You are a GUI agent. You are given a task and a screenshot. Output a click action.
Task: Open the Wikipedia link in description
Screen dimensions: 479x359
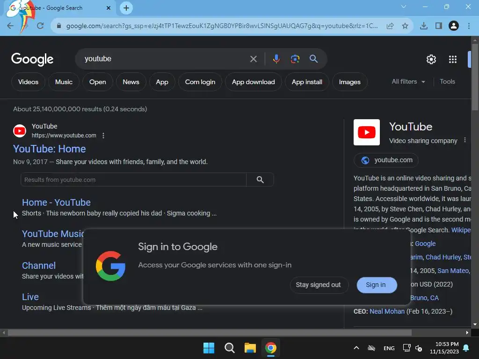click(461, 230)
